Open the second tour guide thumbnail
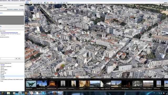168x95 pixels. pyautogui.click(x=42, y=84)
